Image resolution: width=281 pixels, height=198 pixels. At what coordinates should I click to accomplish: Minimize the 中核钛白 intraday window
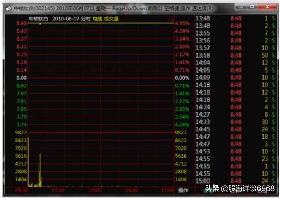[241, 7]
